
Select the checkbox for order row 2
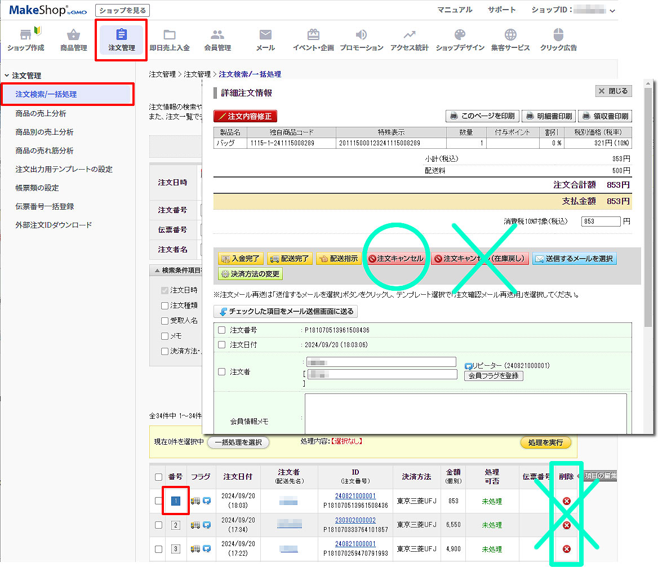[x=158, y=525]
